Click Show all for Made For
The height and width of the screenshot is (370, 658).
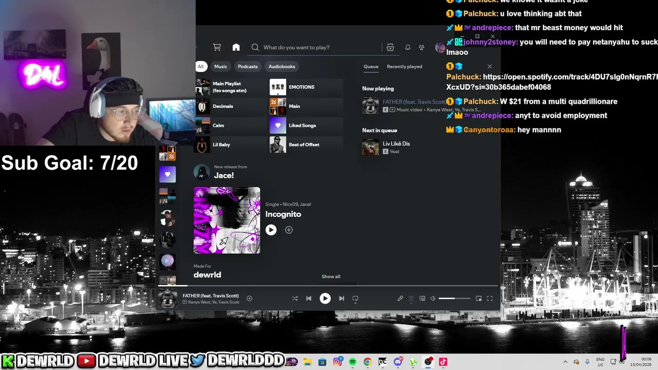(331, 276)
